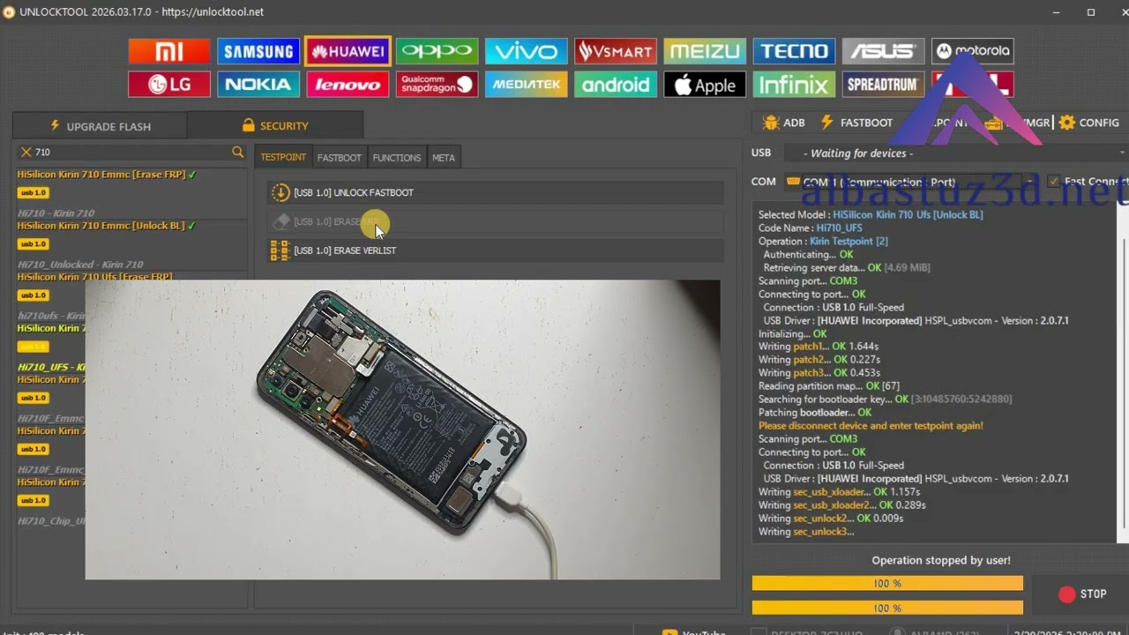
Task: Open the TESTPOINT tab
Action: 283,158
